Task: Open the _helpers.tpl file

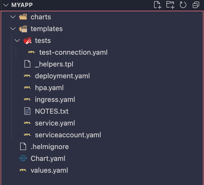Action: pyautogui.click(x=54, y=64)
